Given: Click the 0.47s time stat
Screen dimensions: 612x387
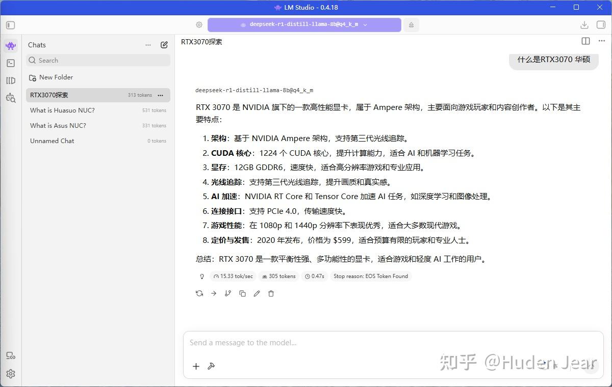Looking at the screenshot, I should coord(315,277).
